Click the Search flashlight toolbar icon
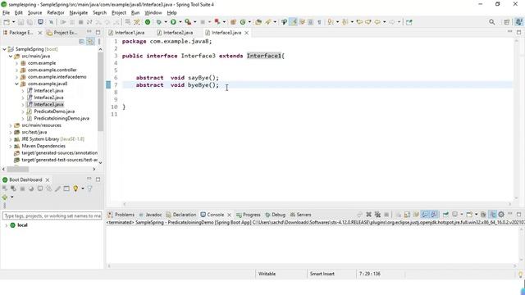This screenshot has width=525, height=295. [x=268, y=22]
